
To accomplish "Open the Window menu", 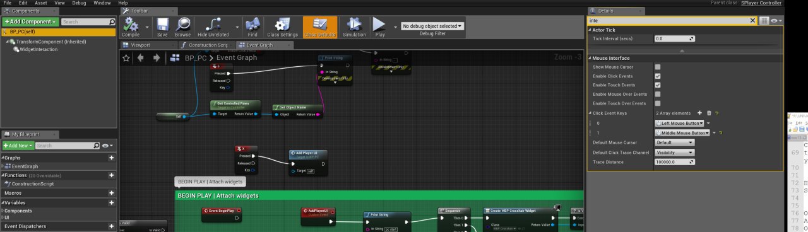I will [102, 3].
